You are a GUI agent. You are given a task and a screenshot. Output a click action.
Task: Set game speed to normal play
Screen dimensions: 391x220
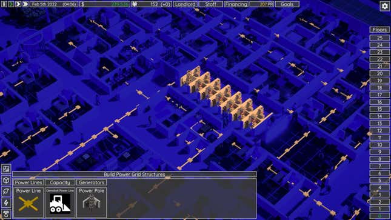(11, 4)
